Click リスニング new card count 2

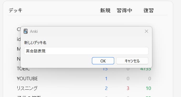tap(106, 88)
